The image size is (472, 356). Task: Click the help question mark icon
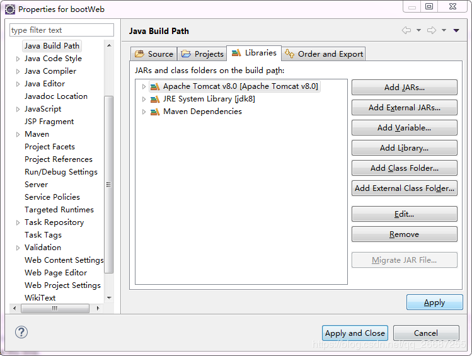coord(21,332)
